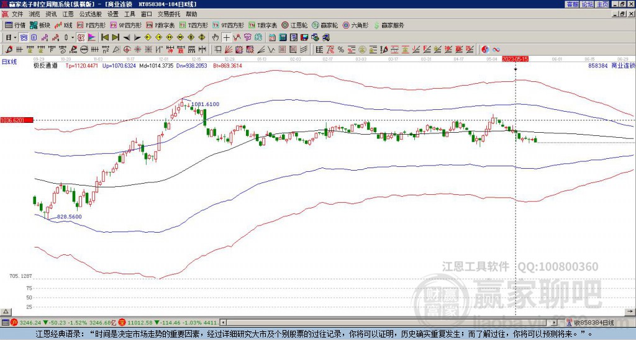The width and height of the screenshot is (636, 340).
Task: Open 赢家服务 service page
Action: (389, 25)
